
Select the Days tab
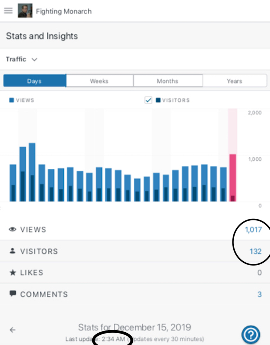tap(34, 81)
